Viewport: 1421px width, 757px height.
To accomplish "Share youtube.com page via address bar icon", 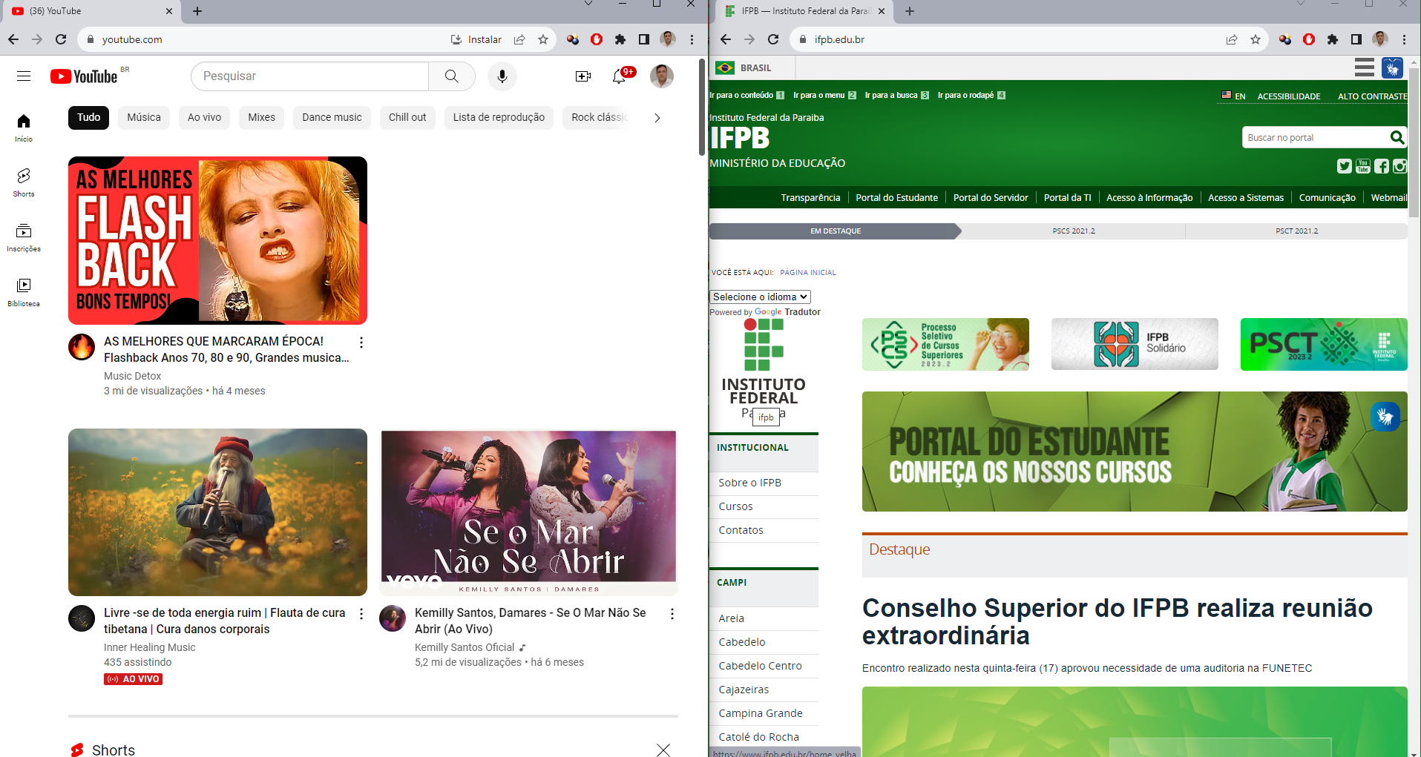I will [x=519, y=39].
